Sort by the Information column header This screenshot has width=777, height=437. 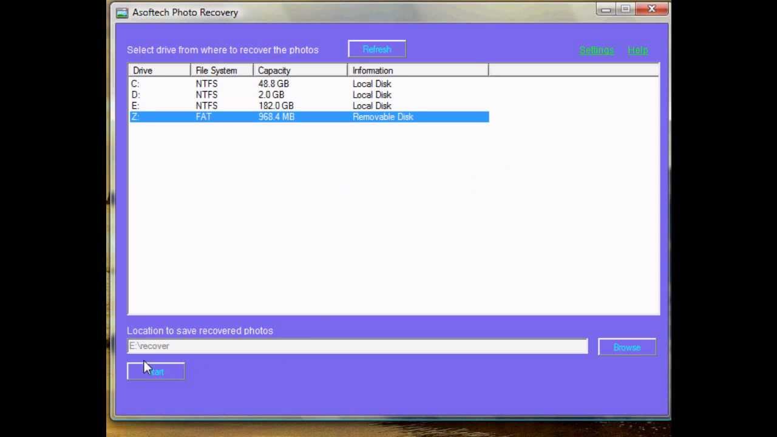click(418, 70)
